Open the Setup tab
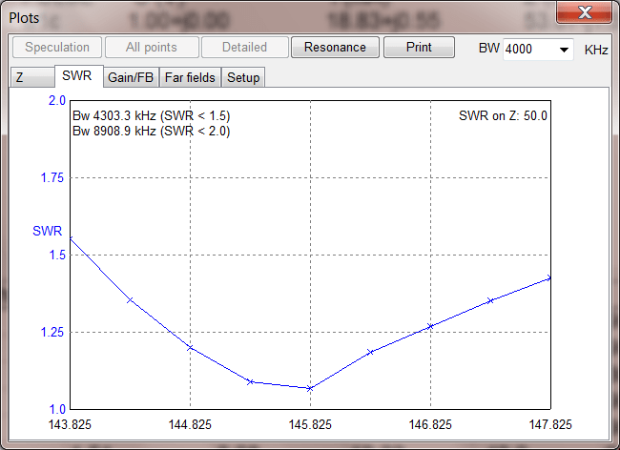Viewport: 620px width, 450px height. pyautogui.click(x=243, y=77)
